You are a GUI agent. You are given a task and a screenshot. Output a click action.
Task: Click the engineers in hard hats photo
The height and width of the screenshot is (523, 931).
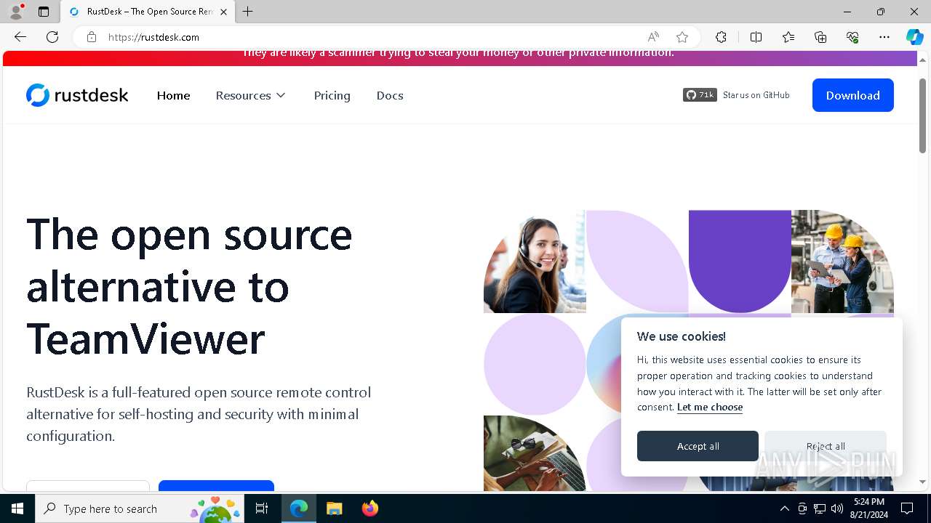[842, 261]
